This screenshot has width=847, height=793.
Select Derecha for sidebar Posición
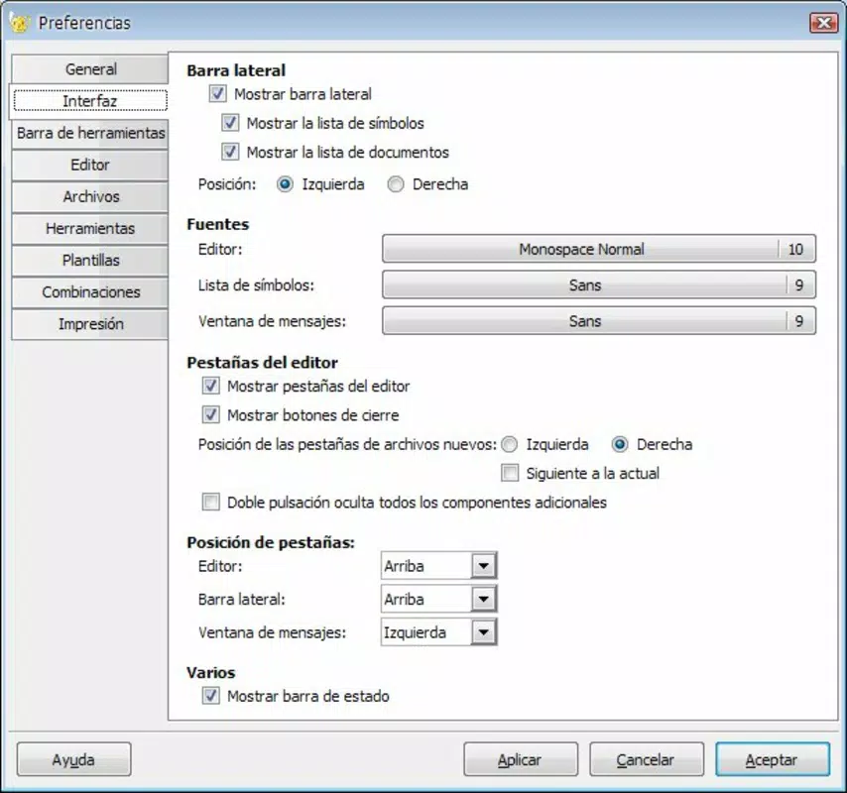pos(396,184)
